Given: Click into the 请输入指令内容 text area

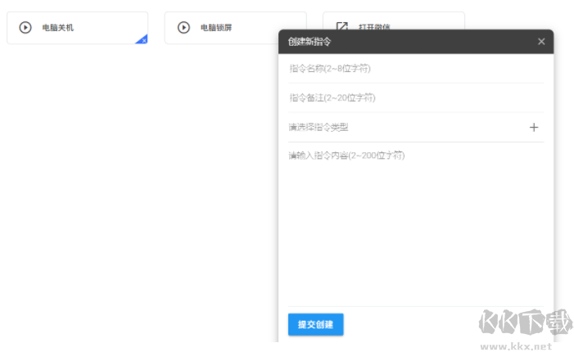Looking at the screenshot, I should pyautogui.click(x=416, y=224).
